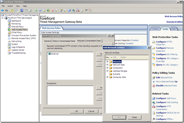The width and height of the screenshot is (184, 123).
Task: Click Configure Web Proxy link
Action: [x=166, y=98]
